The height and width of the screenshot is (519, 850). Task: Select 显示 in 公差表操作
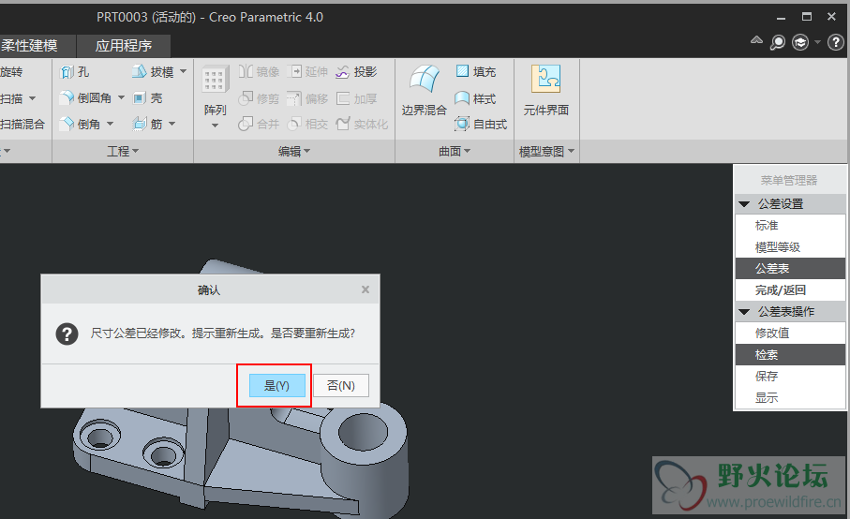point(790,397)
